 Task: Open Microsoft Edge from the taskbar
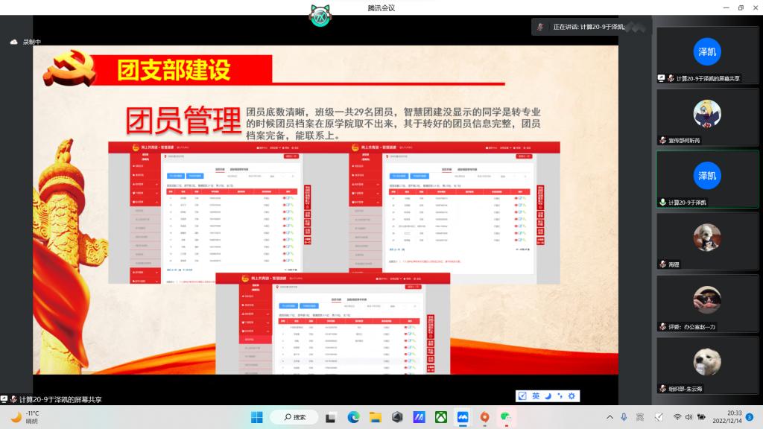pyautogui.click(x=353, y=417)
